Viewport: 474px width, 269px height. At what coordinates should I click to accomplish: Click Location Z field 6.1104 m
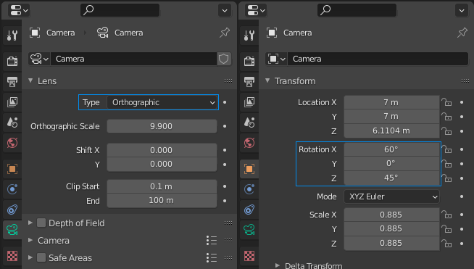coord(392,131)
